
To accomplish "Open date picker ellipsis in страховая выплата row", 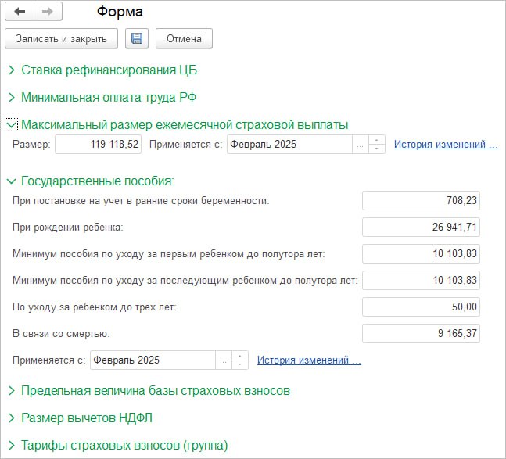I will click(360, 144).
